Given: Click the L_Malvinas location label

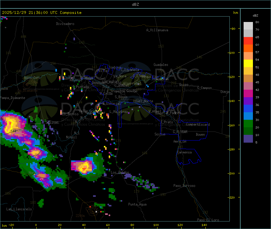Looking at the screenshot, I should (119, 112).
